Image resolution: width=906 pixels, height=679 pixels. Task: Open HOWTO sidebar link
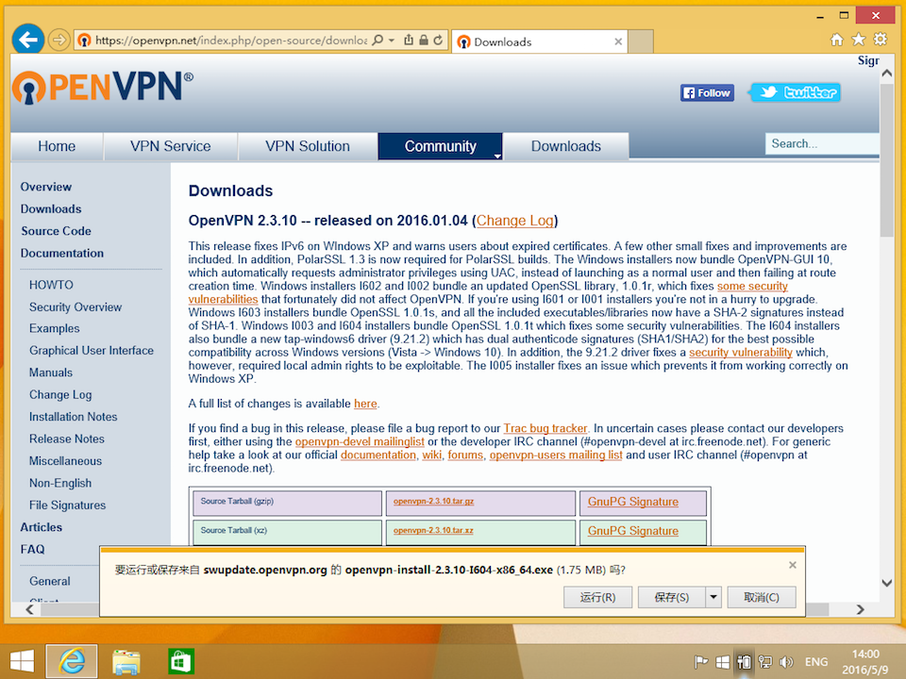(51, 285)
